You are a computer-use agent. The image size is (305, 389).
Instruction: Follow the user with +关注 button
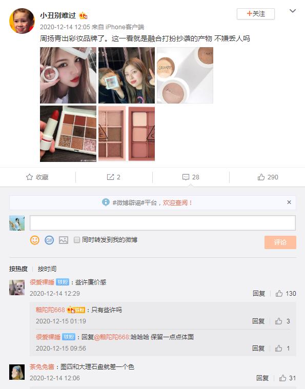pyautogui.click(x=256, y=14)
